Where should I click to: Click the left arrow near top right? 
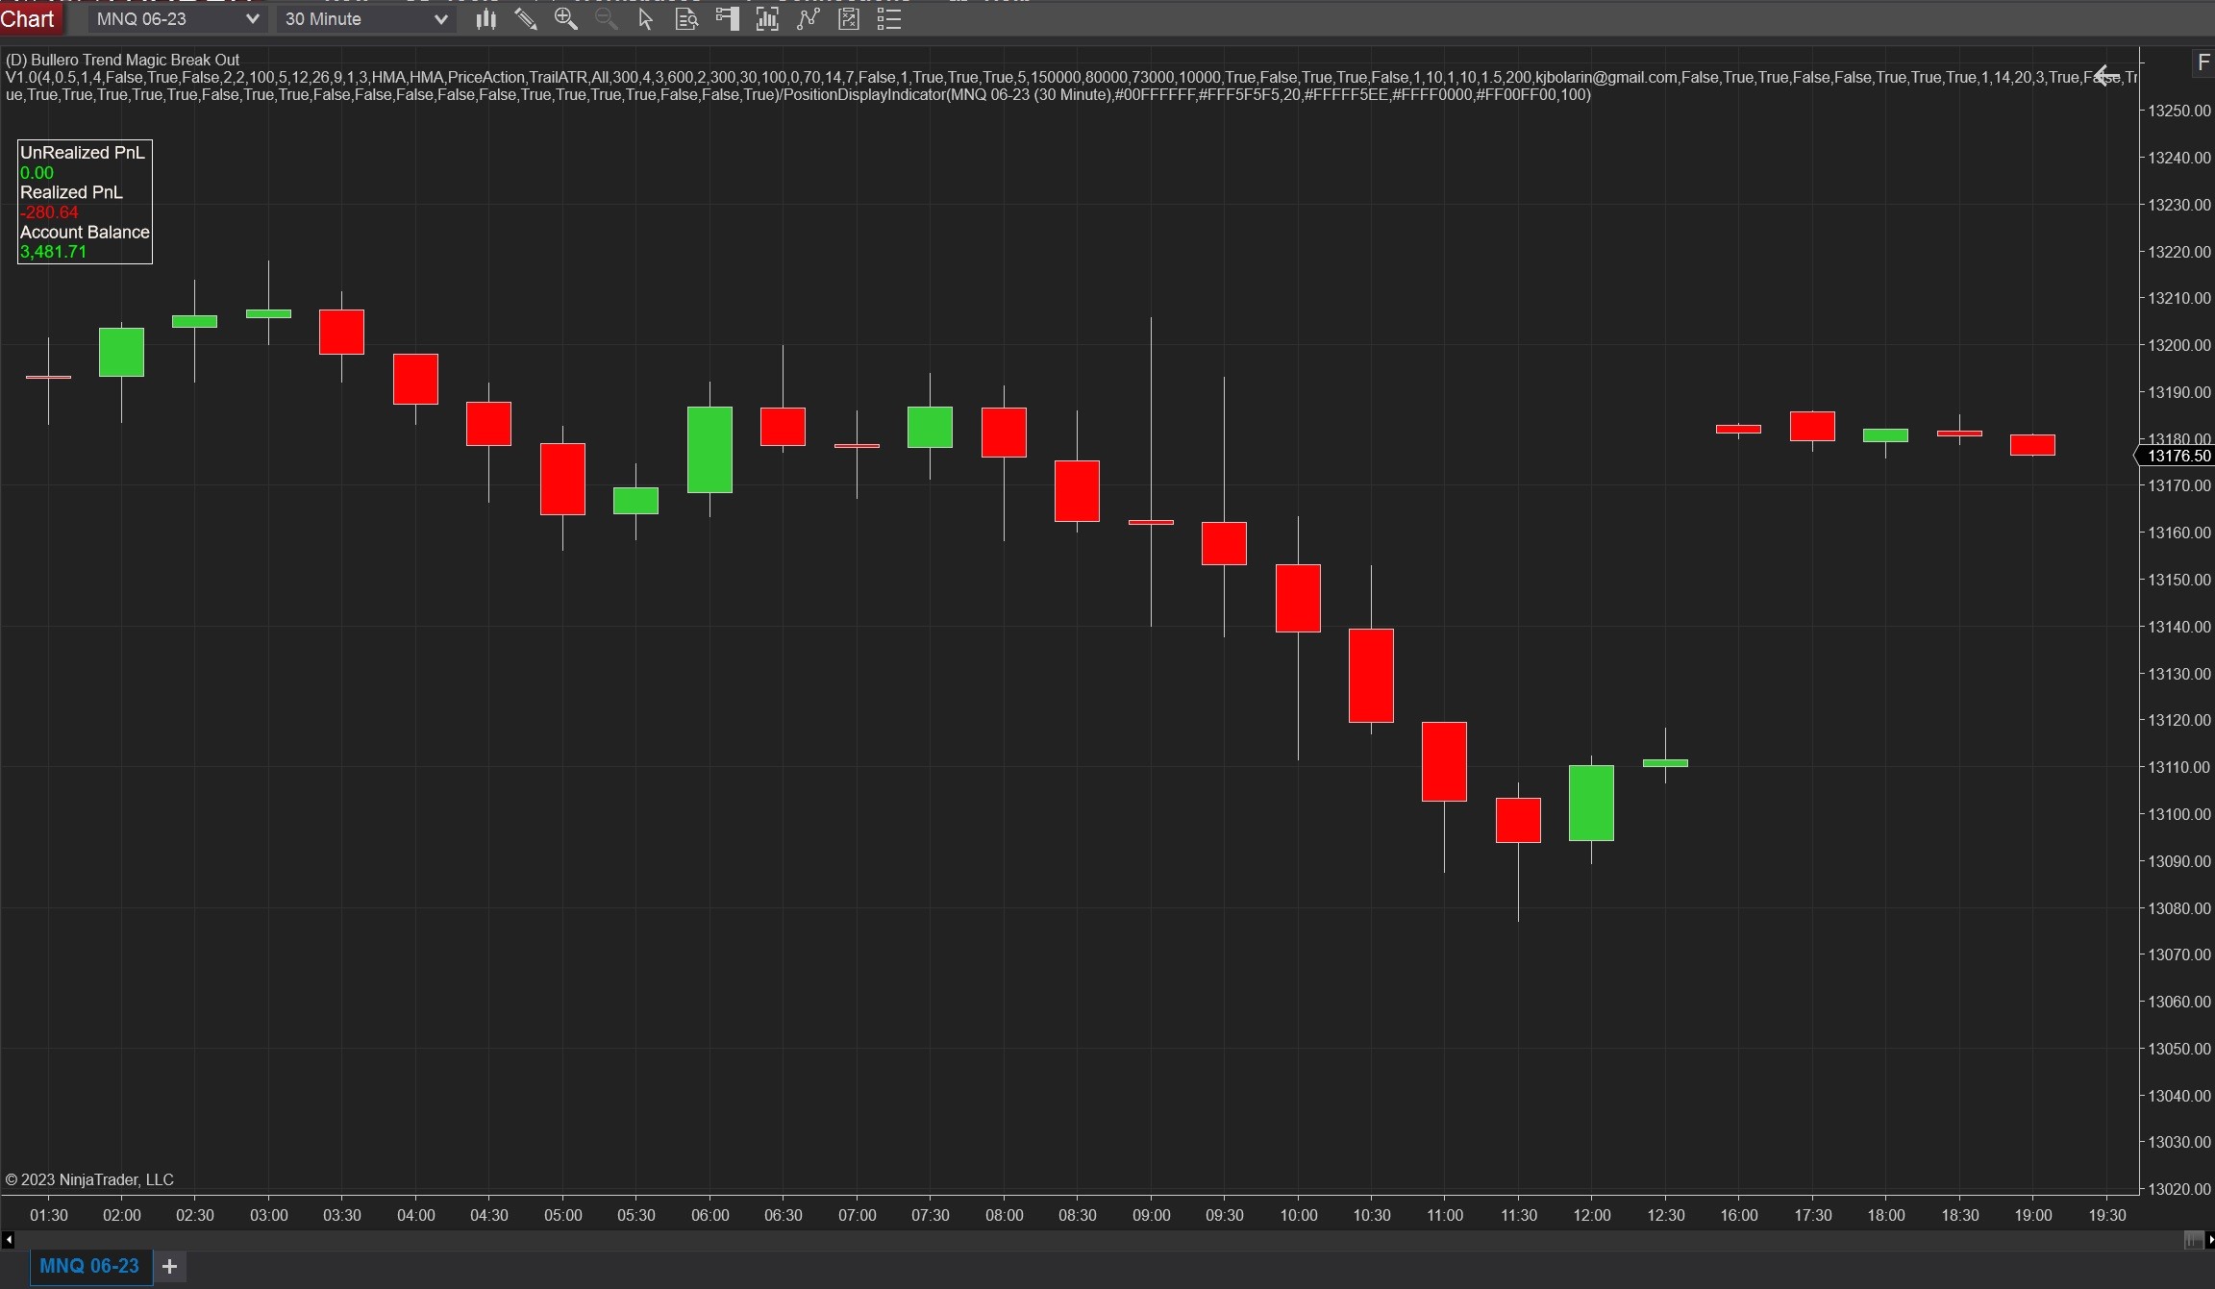click(x=2105, y=75)
